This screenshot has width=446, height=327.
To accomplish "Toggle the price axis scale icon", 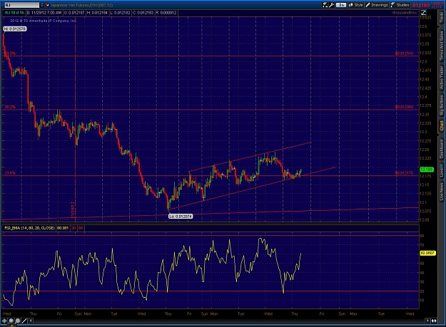I will pos(424,13).
